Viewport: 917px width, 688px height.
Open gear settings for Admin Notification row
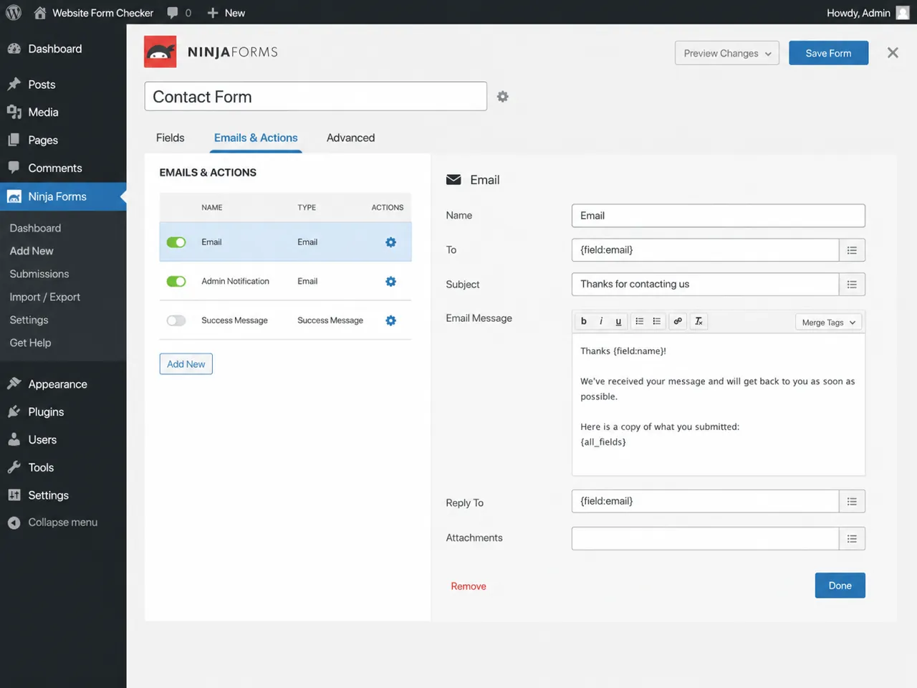[390, 282]
